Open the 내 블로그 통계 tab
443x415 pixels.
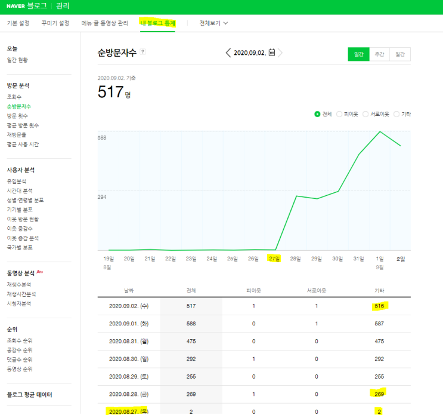157,23
